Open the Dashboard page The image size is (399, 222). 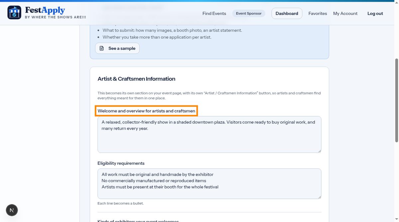coord(287,14)
